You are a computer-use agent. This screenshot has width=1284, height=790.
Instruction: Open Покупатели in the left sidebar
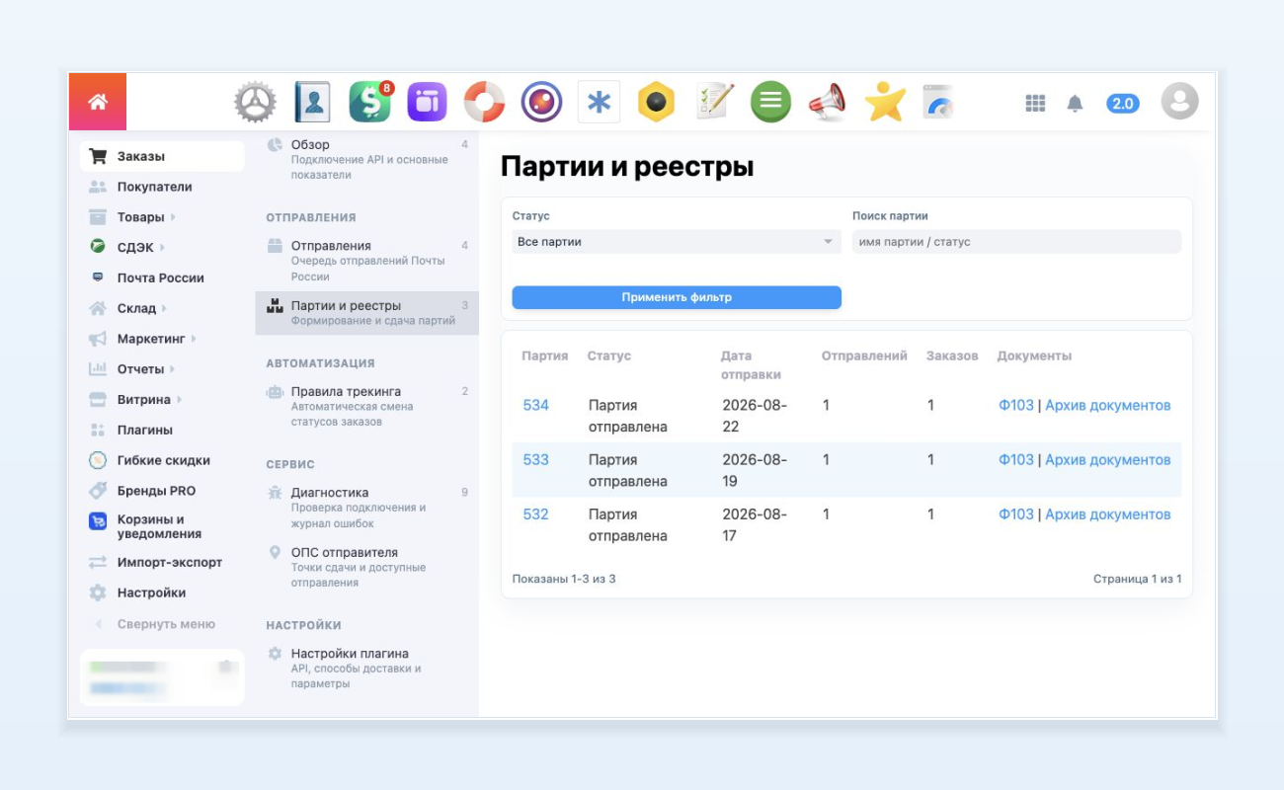pos(154,187)
